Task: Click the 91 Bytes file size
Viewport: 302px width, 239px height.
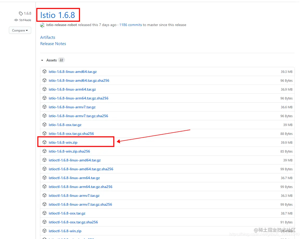Action: 286,222
